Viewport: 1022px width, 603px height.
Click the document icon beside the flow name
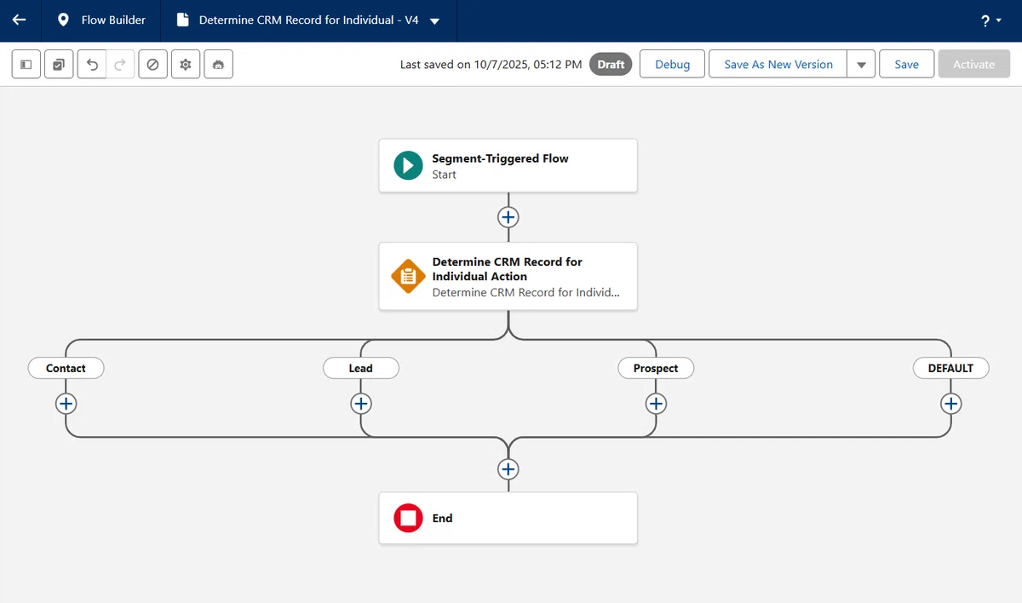tap(182, 20)
